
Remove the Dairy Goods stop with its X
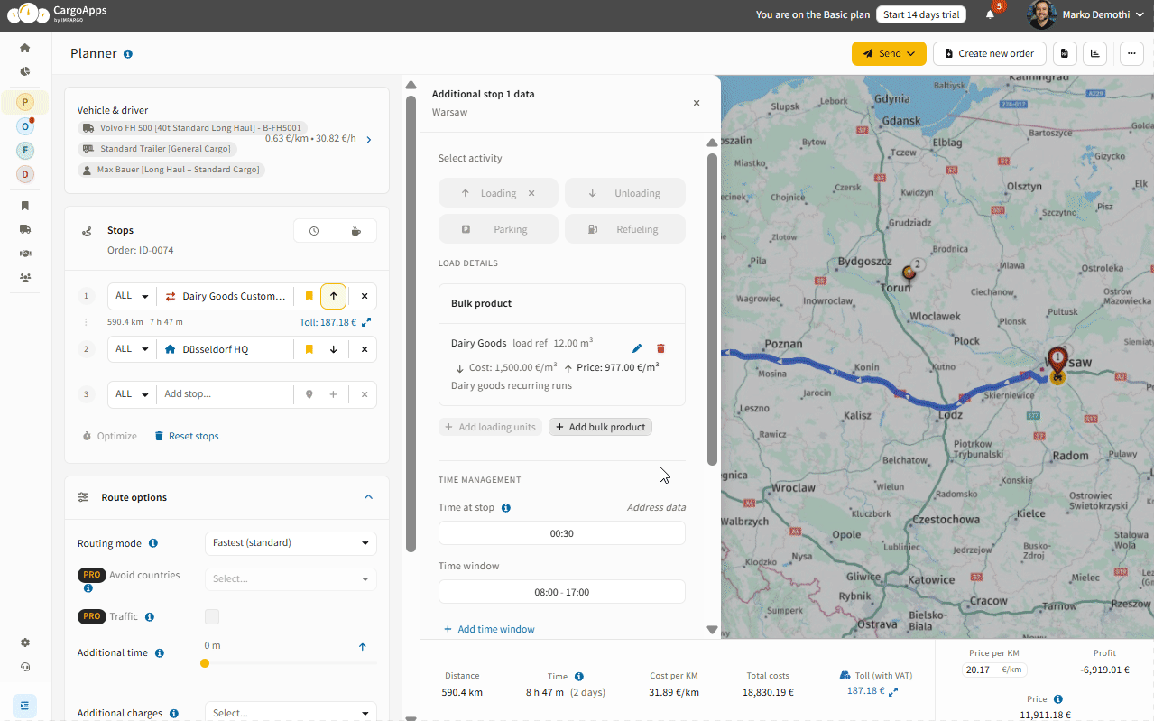[x=365, y=296]
